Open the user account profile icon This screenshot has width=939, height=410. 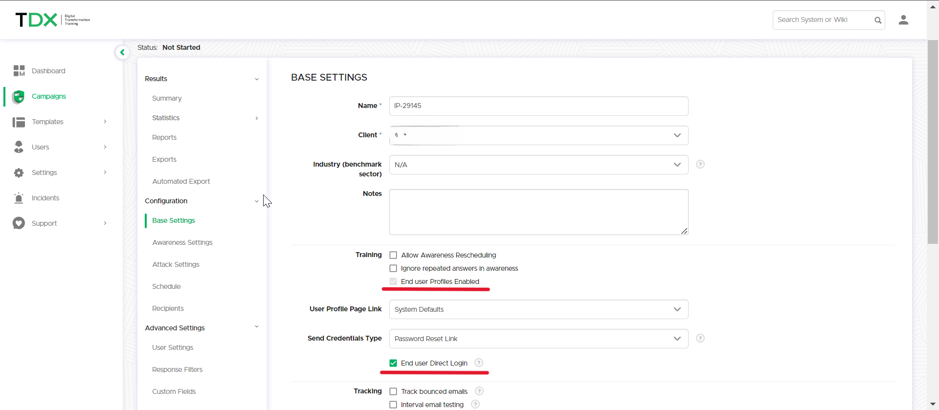(903, 20)
